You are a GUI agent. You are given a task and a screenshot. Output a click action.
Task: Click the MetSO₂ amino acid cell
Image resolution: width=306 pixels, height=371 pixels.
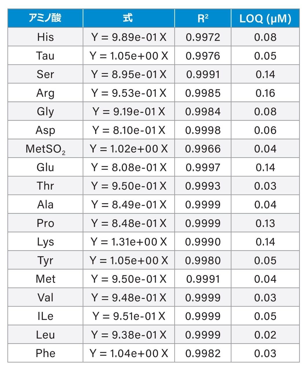tap(45, 148)
